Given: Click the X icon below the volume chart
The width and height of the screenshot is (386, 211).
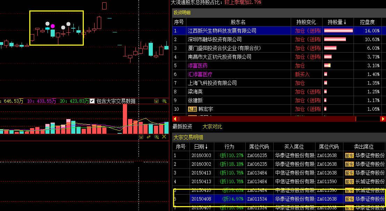Looking at the screenshot, I should pyautogui.click(x=164, y=137).
